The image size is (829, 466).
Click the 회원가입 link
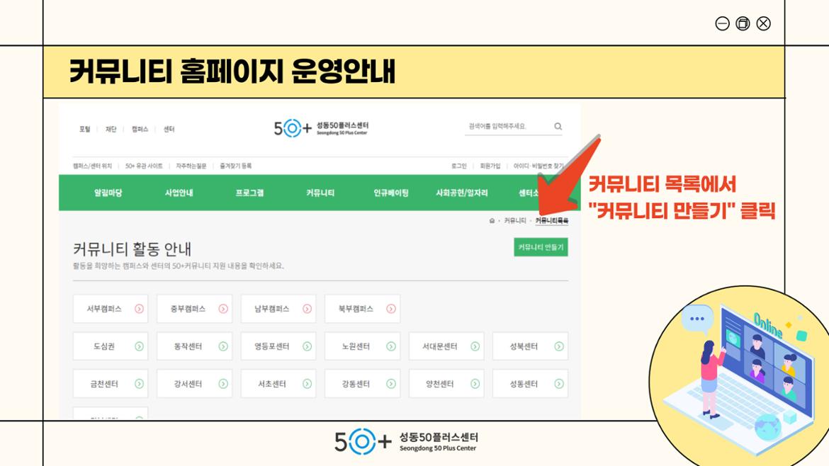tap(490, 166)
